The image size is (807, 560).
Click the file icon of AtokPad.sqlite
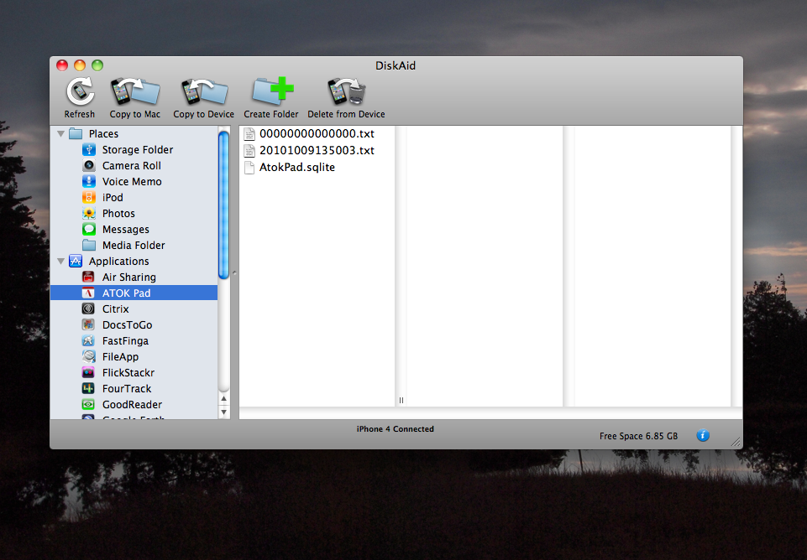click(249, 168)
